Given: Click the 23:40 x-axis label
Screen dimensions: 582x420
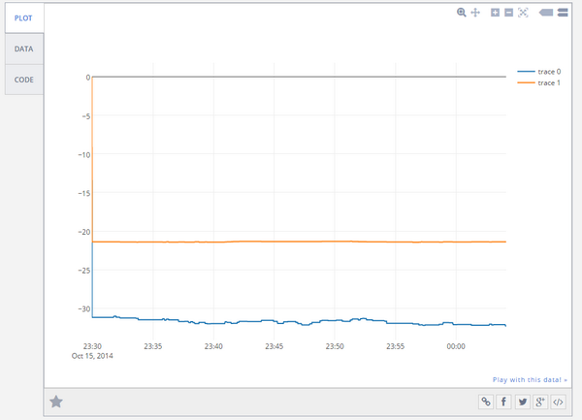Looking at the screenshot, I should 213,346.
